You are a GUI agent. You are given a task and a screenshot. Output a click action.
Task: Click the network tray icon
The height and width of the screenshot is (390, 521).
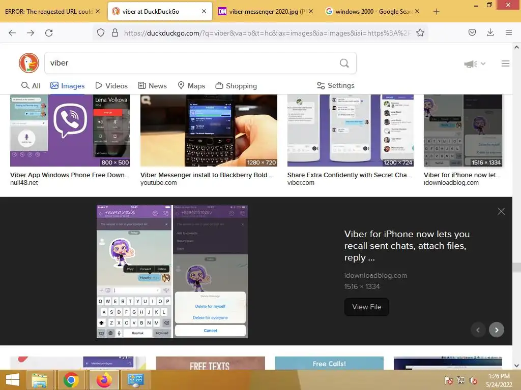pos(461,380)
